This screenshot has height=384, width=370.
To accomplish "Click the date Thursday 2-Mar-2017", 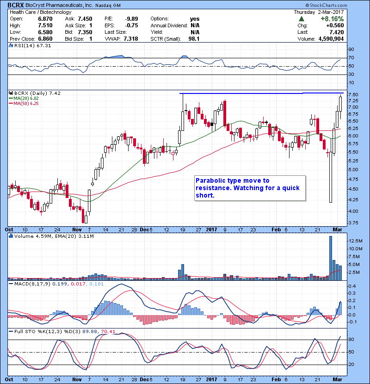I will point(319,12).
